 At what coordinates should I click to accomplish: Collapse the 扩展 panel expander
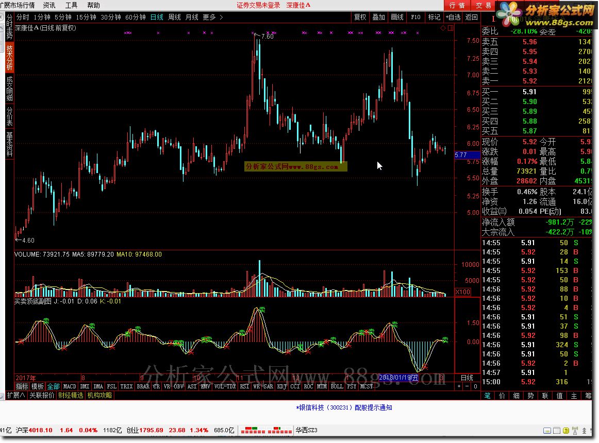(x=16, y=395)
